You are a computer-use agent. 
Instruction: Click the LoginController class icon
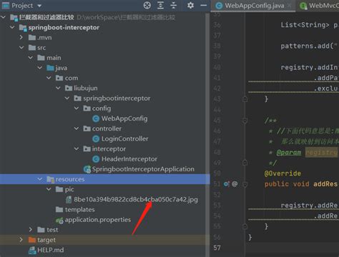[x=96, y=138]
